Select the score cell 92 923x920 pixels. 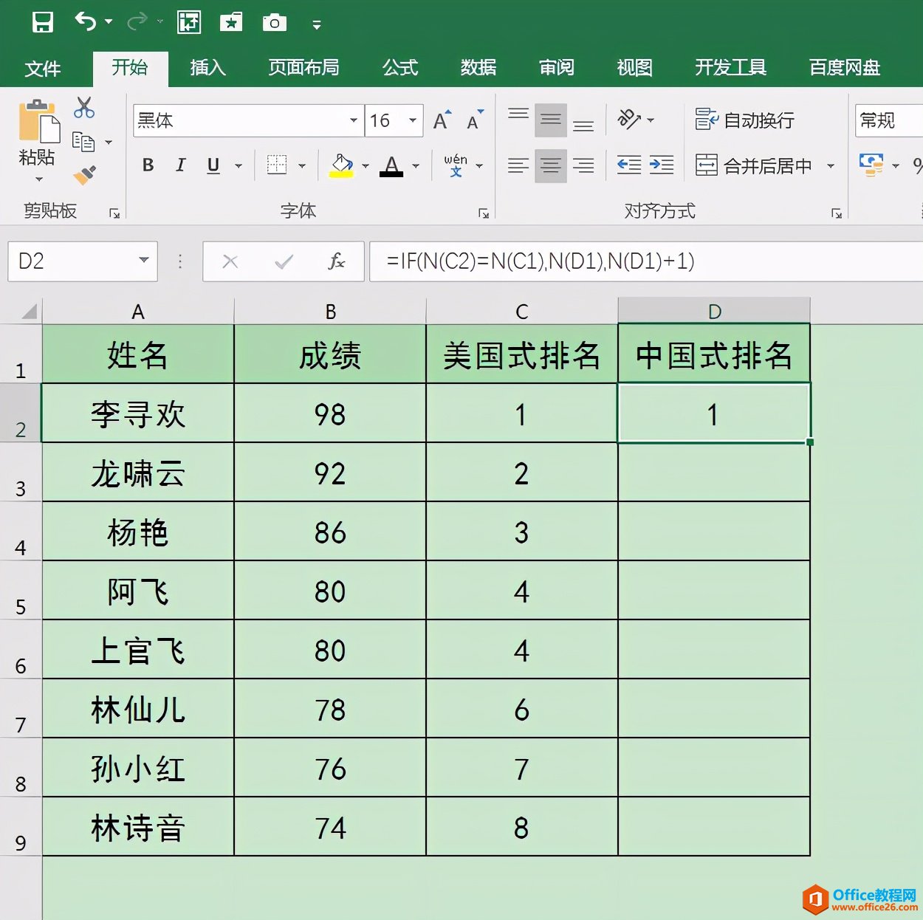330,473
